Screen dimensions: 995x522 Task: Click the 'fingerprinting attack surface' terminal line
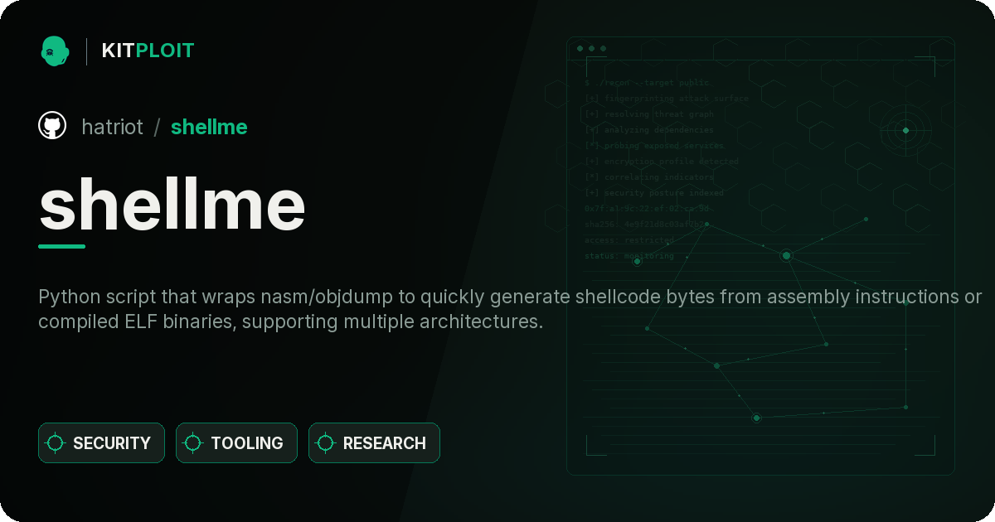coord(666,99)
